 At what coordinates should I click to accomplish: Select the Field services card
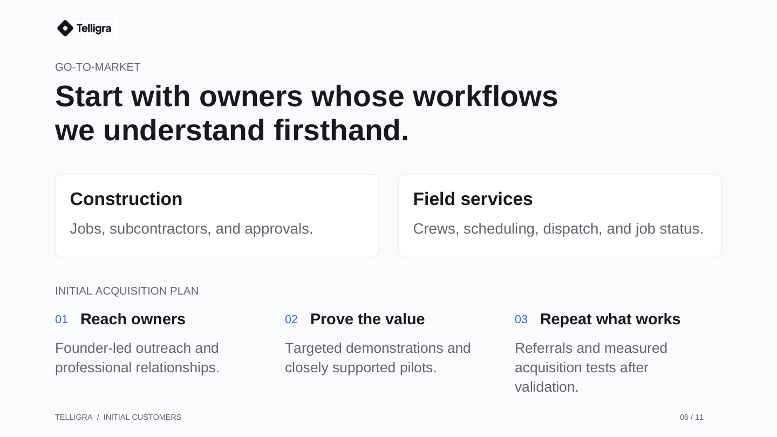[560, 215]
